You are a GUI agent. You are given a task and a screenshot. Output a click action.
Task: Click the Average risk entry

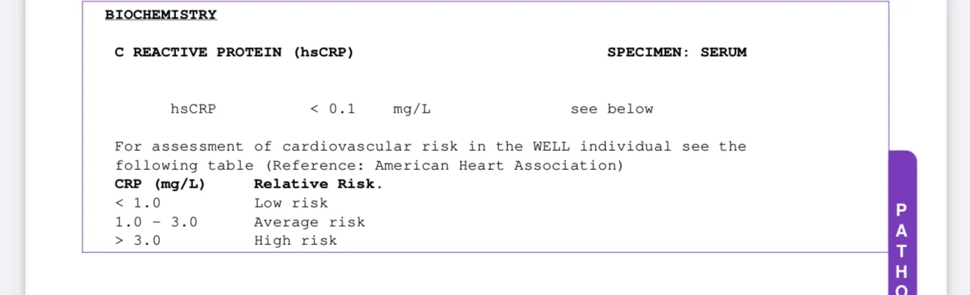click(309, 222)
